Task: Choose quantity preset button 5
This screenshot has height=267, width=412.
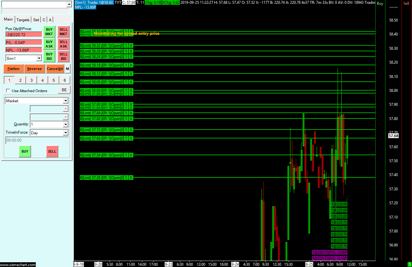Action: [54, 80]
